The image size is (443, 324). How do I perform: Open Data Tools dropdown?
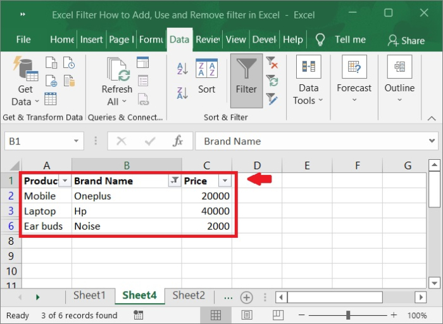[x=308, y=81]
